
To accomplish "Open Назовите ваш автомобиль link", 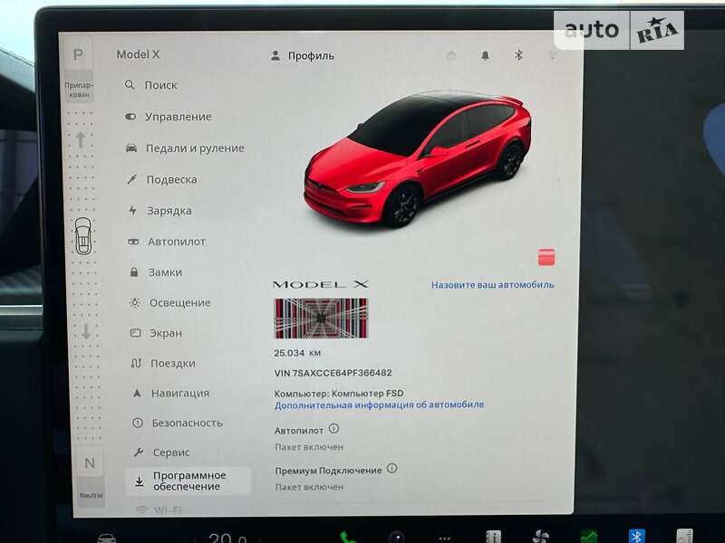I will click(493, 282).
